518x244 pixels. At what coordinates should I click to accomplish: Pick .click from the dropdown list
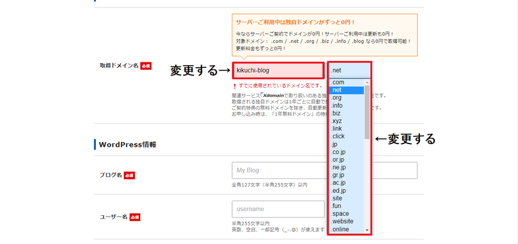point(346,136)
